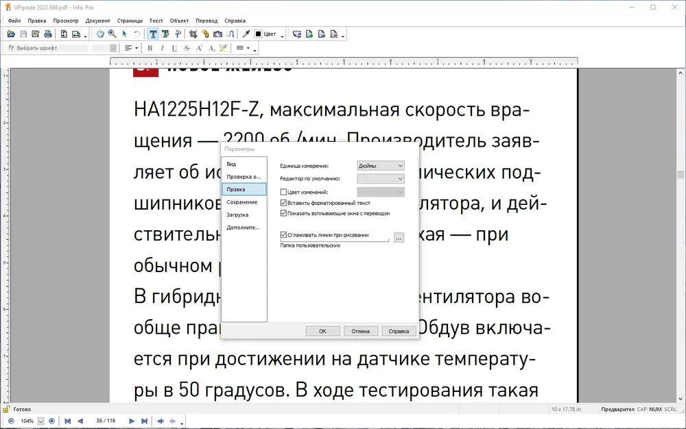Click the lock icon in status bar
Image resolution: width=686 pixels, height=429 pixels.
coord(5,409)
